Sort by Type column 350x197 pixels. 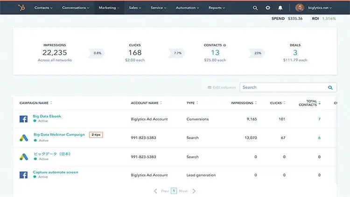[x=197, y=103]
